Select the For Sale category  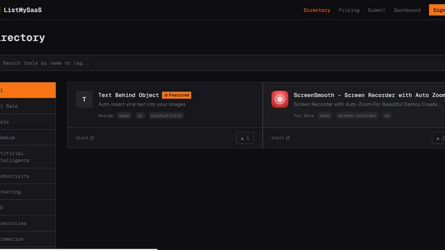(28, 106)
